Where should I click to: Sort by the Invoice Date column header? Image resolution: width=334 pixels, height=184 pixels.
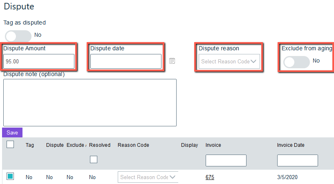[290, 145]
